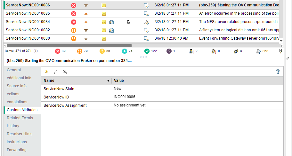This screenshot has height=156, width=292.
Task: Select event row ServiceNow:INC0010080
Action: coord(141,38)
